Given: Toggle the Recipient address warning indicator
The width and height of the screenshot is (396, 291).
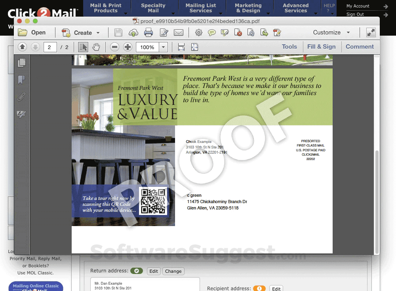Looking at the screenshot, I should pos(260,288).
